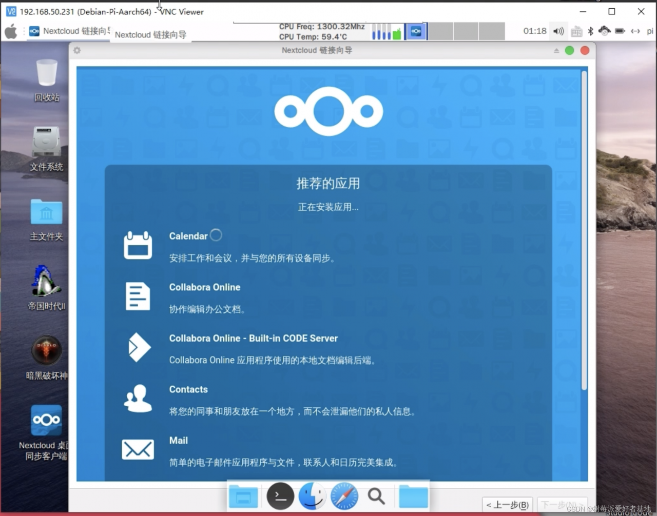Click the Mail envelope icon
This screenshot has width=657, height=516.
(138, 450)
